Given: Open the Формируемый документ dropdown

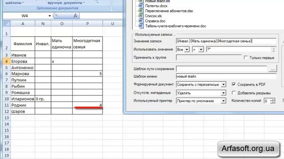Looking at the screenshot, I should 224,84.
